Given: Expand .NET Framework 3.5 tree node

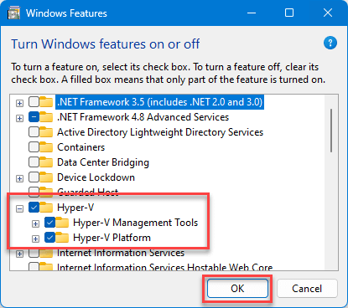Looking at the screenshot, I should 19,103.
